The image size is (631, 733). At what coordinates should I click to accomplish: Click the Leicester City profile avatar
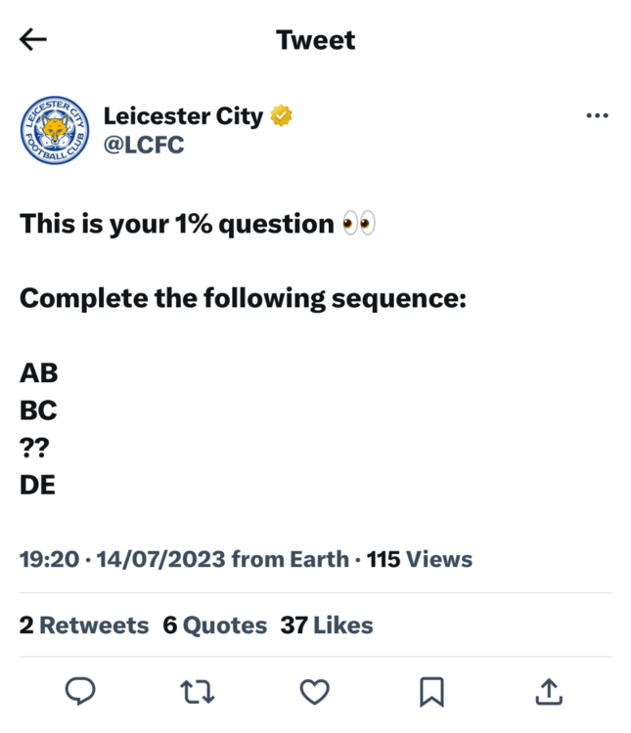coord(55,130)
